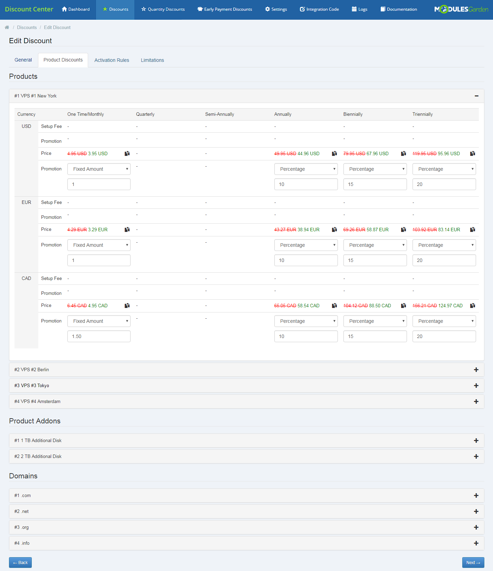493x571 pixels.
Task: Click copy icon beside 58.87 EUR price
Action: pyautogui.click(x=403, y=230)
